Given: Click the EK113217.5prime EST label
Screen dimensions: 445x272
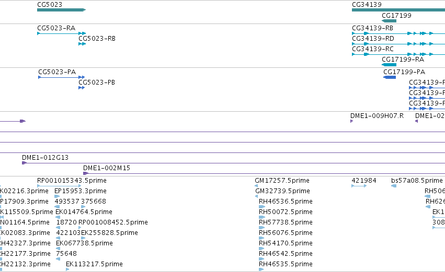Looking at the screenshot, I should coord(94,264).
